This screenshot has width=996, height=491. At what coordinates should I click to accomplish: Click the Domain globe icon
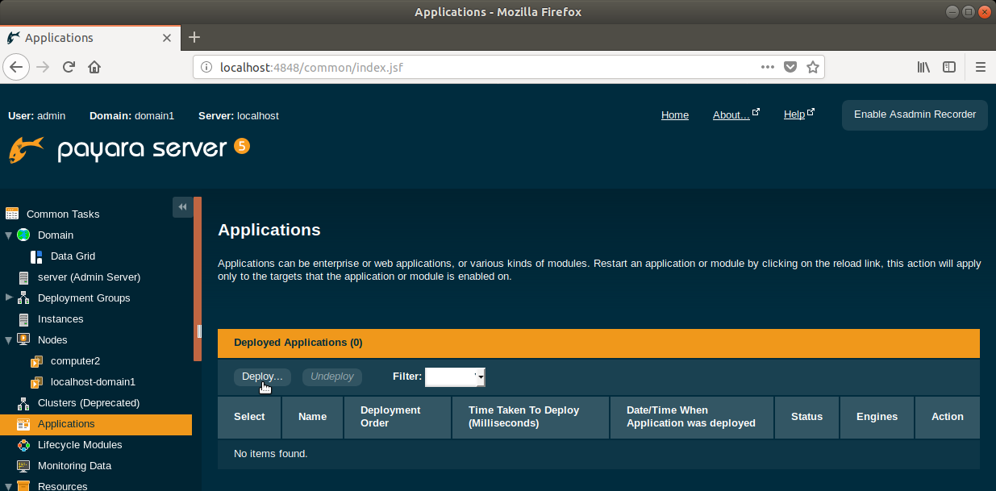point(23,235)
